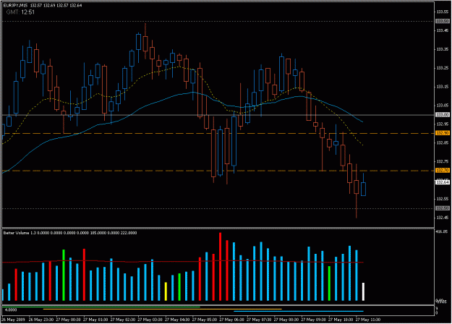Screen dimensions: 452x324
Task: Click the 133.05 price scale value
Action: click(x=443, y=106)
